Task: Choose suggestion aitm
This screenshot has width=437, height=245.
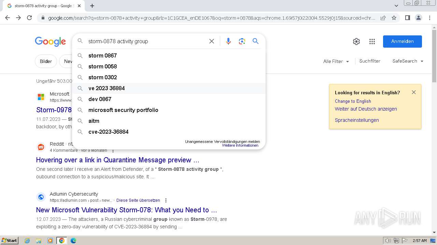Action: pyautogui.click(x=169, y=121)
